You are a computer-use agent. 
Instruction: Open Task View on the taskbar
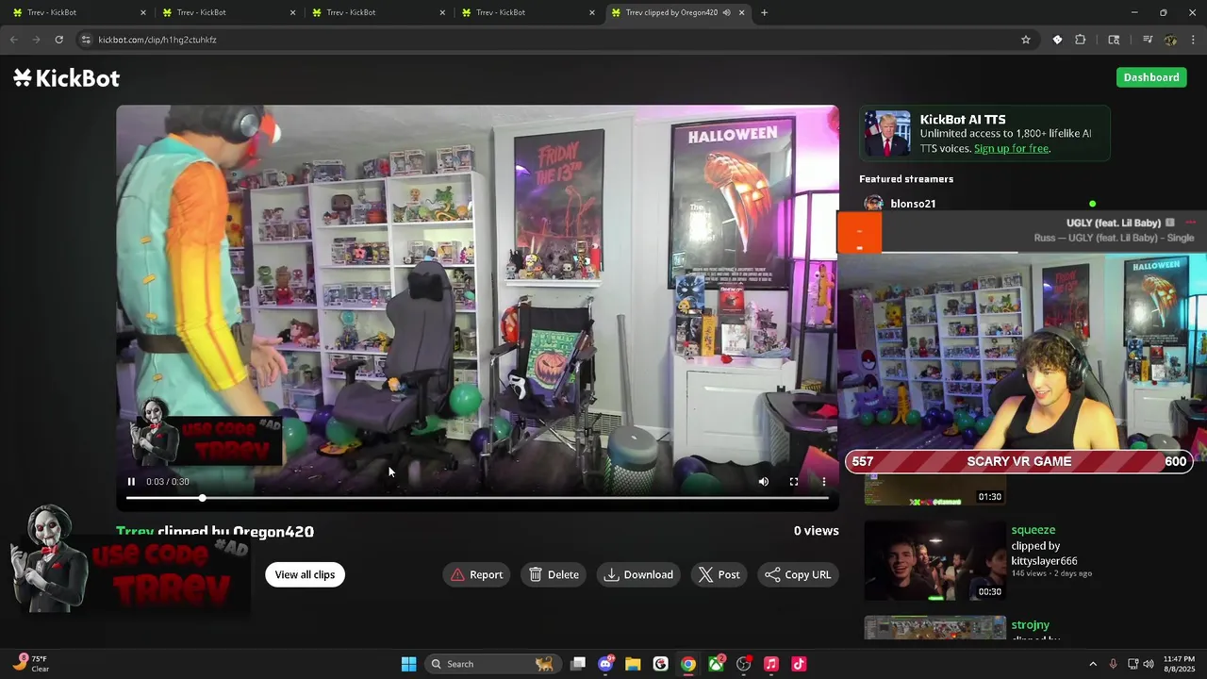pos(578,664)
